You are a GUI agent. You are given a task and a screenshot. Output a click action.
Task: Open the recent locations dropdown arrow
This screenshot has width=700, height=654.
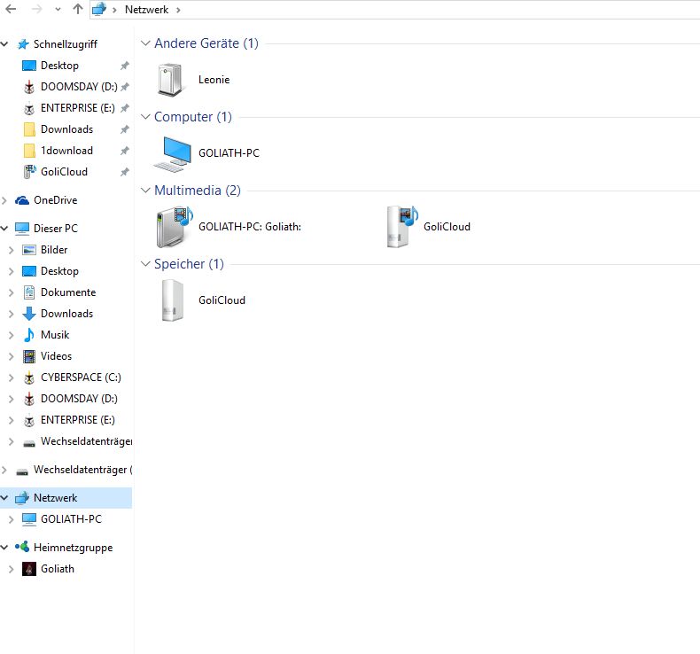tap(58, 10)
